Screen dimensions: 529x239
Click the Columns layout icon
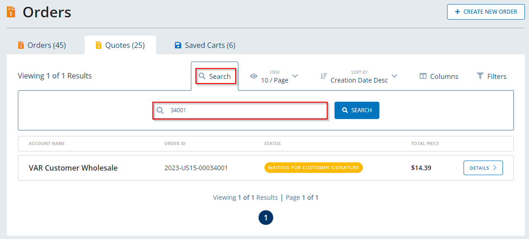[423, 76]
